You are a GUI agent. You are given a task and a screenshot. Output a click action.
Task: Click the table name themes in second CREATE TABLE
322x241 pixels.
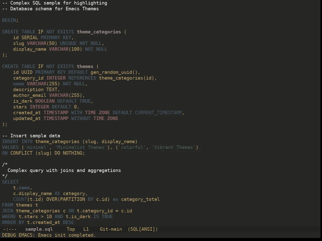tap(85, 66)
